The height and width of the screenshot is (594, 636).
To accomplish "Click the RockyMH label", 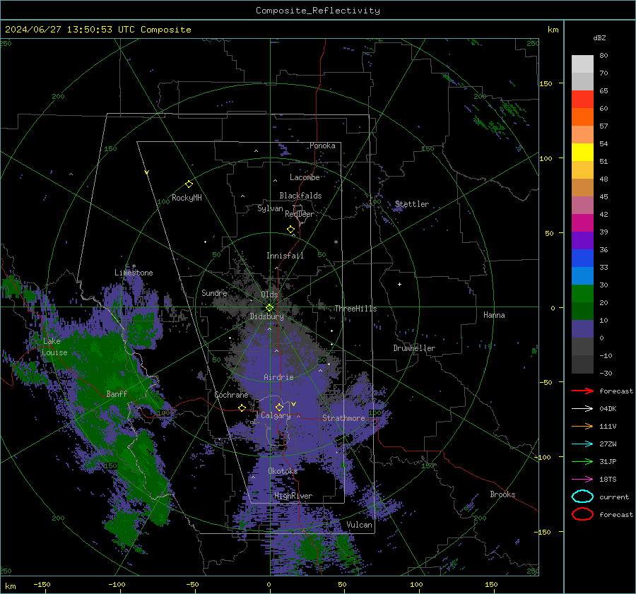I will [187, 198].
